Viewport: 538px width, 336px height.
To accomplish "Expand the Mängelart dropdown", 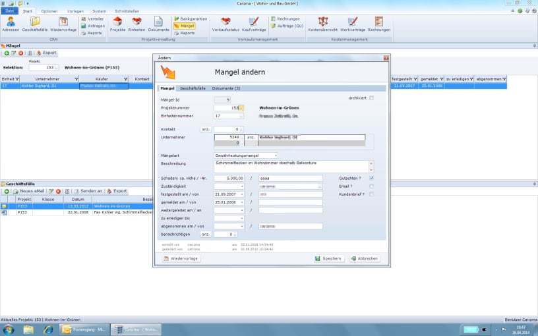I will pos(276,155).
